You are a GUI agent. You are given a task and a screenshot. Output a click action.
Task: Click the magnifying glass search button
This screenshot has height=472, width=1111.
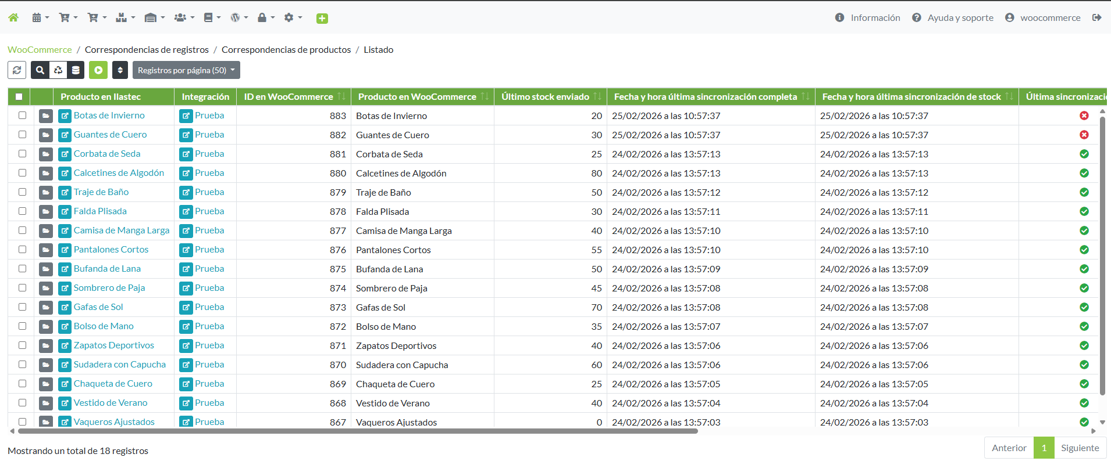pos(40,70)
